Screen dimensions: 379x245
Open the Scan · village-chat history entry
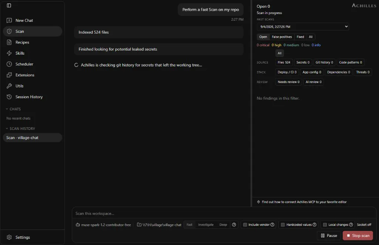[x=33, y=138]
